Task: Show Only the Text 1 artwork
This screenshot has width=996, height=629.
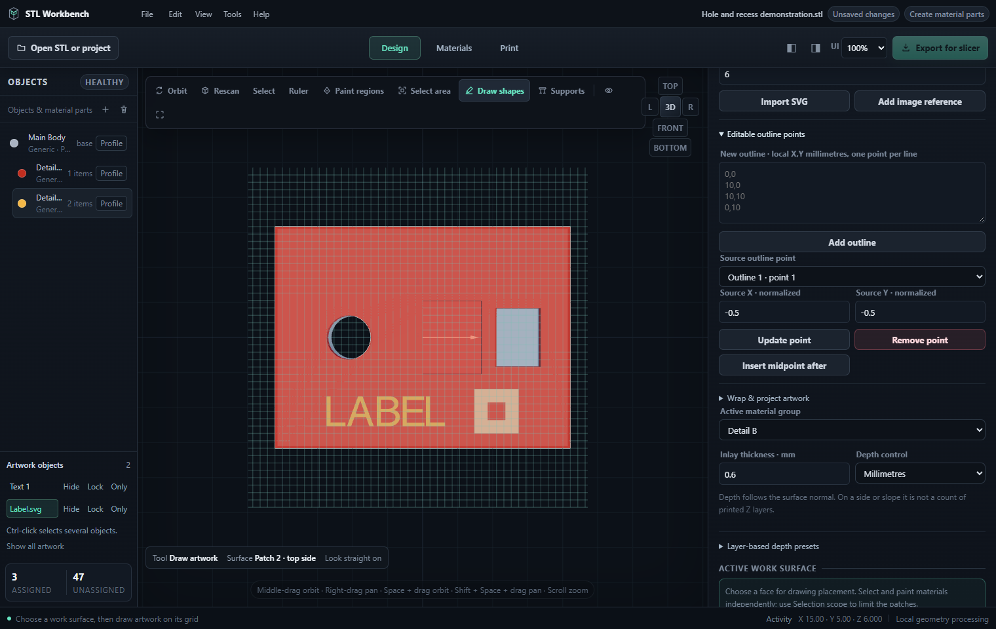Action: (x=119, y=487)
